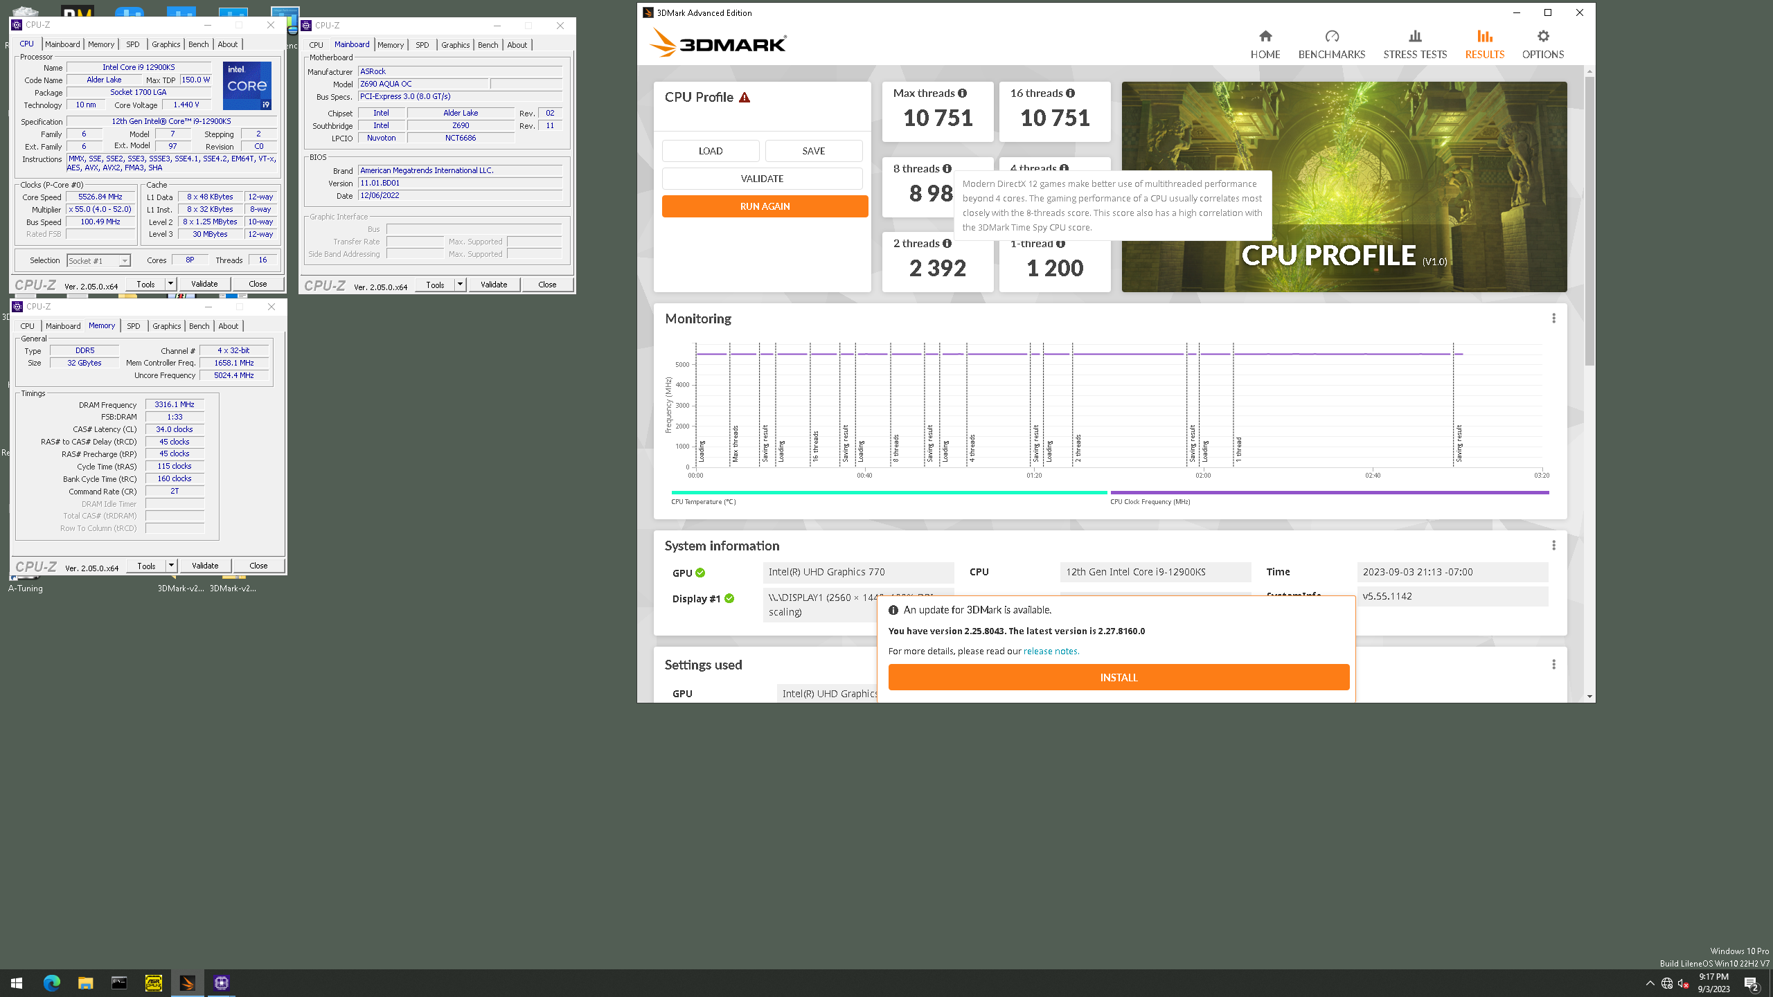Open SPD tab in CPU-Z CPU window
1773x997 pixels.
(133, 44)
